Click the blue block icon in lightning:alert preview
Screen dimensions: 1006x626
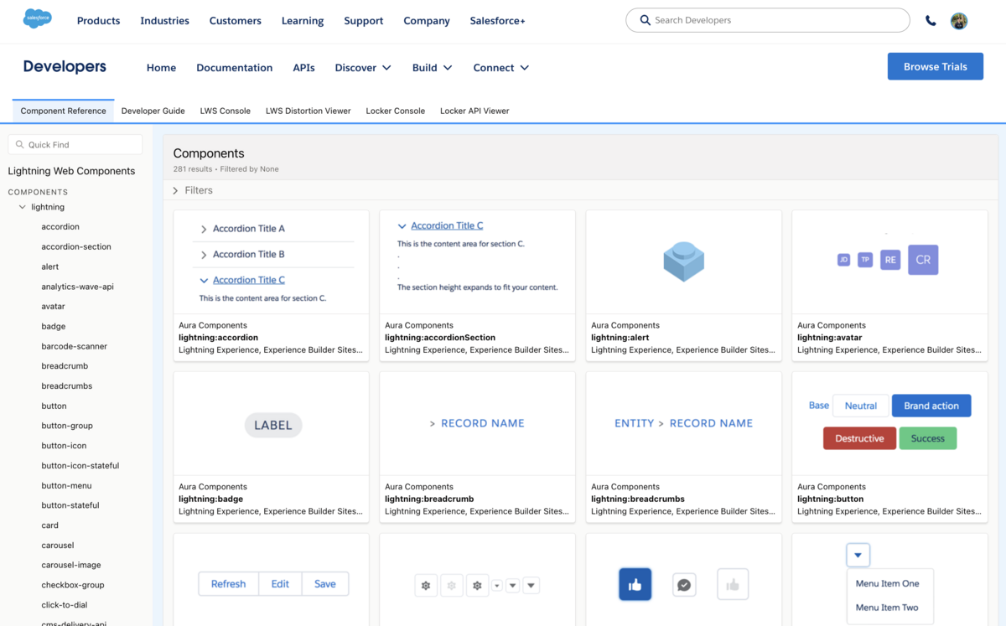(683, 261)
